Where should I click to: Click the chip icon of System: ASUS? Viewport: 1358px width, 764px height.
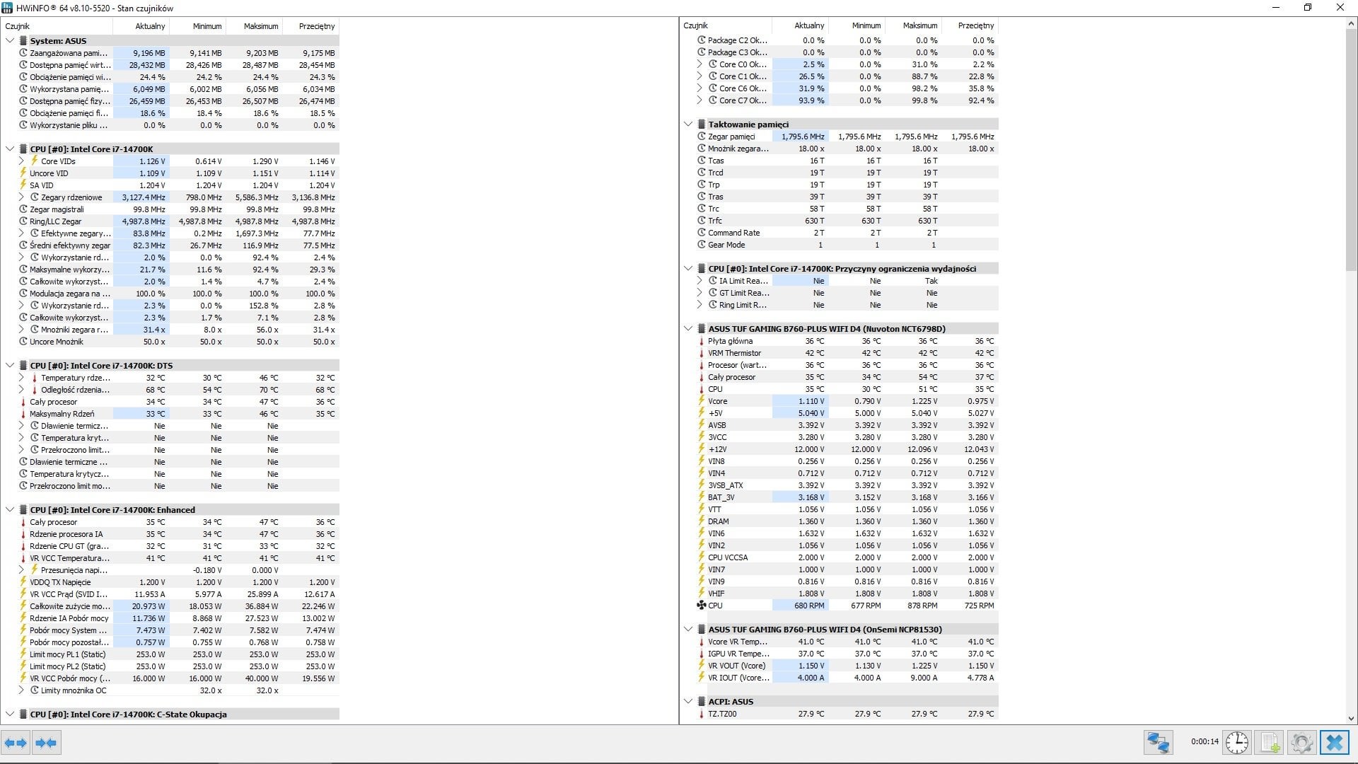pyautogui.click(x=23, y=41)
